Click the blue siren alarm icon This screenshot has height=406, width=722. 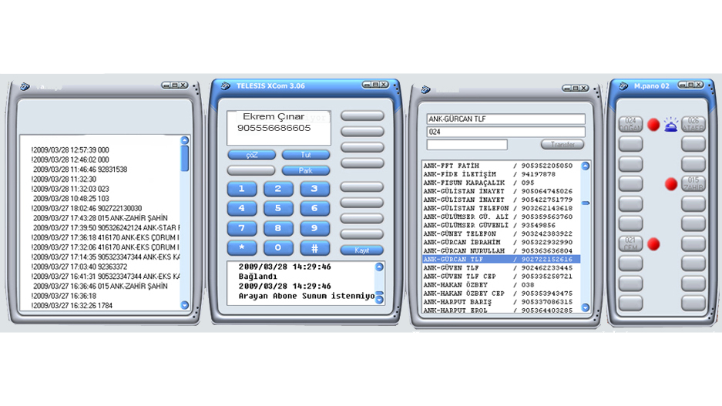(x=671, y=124)
